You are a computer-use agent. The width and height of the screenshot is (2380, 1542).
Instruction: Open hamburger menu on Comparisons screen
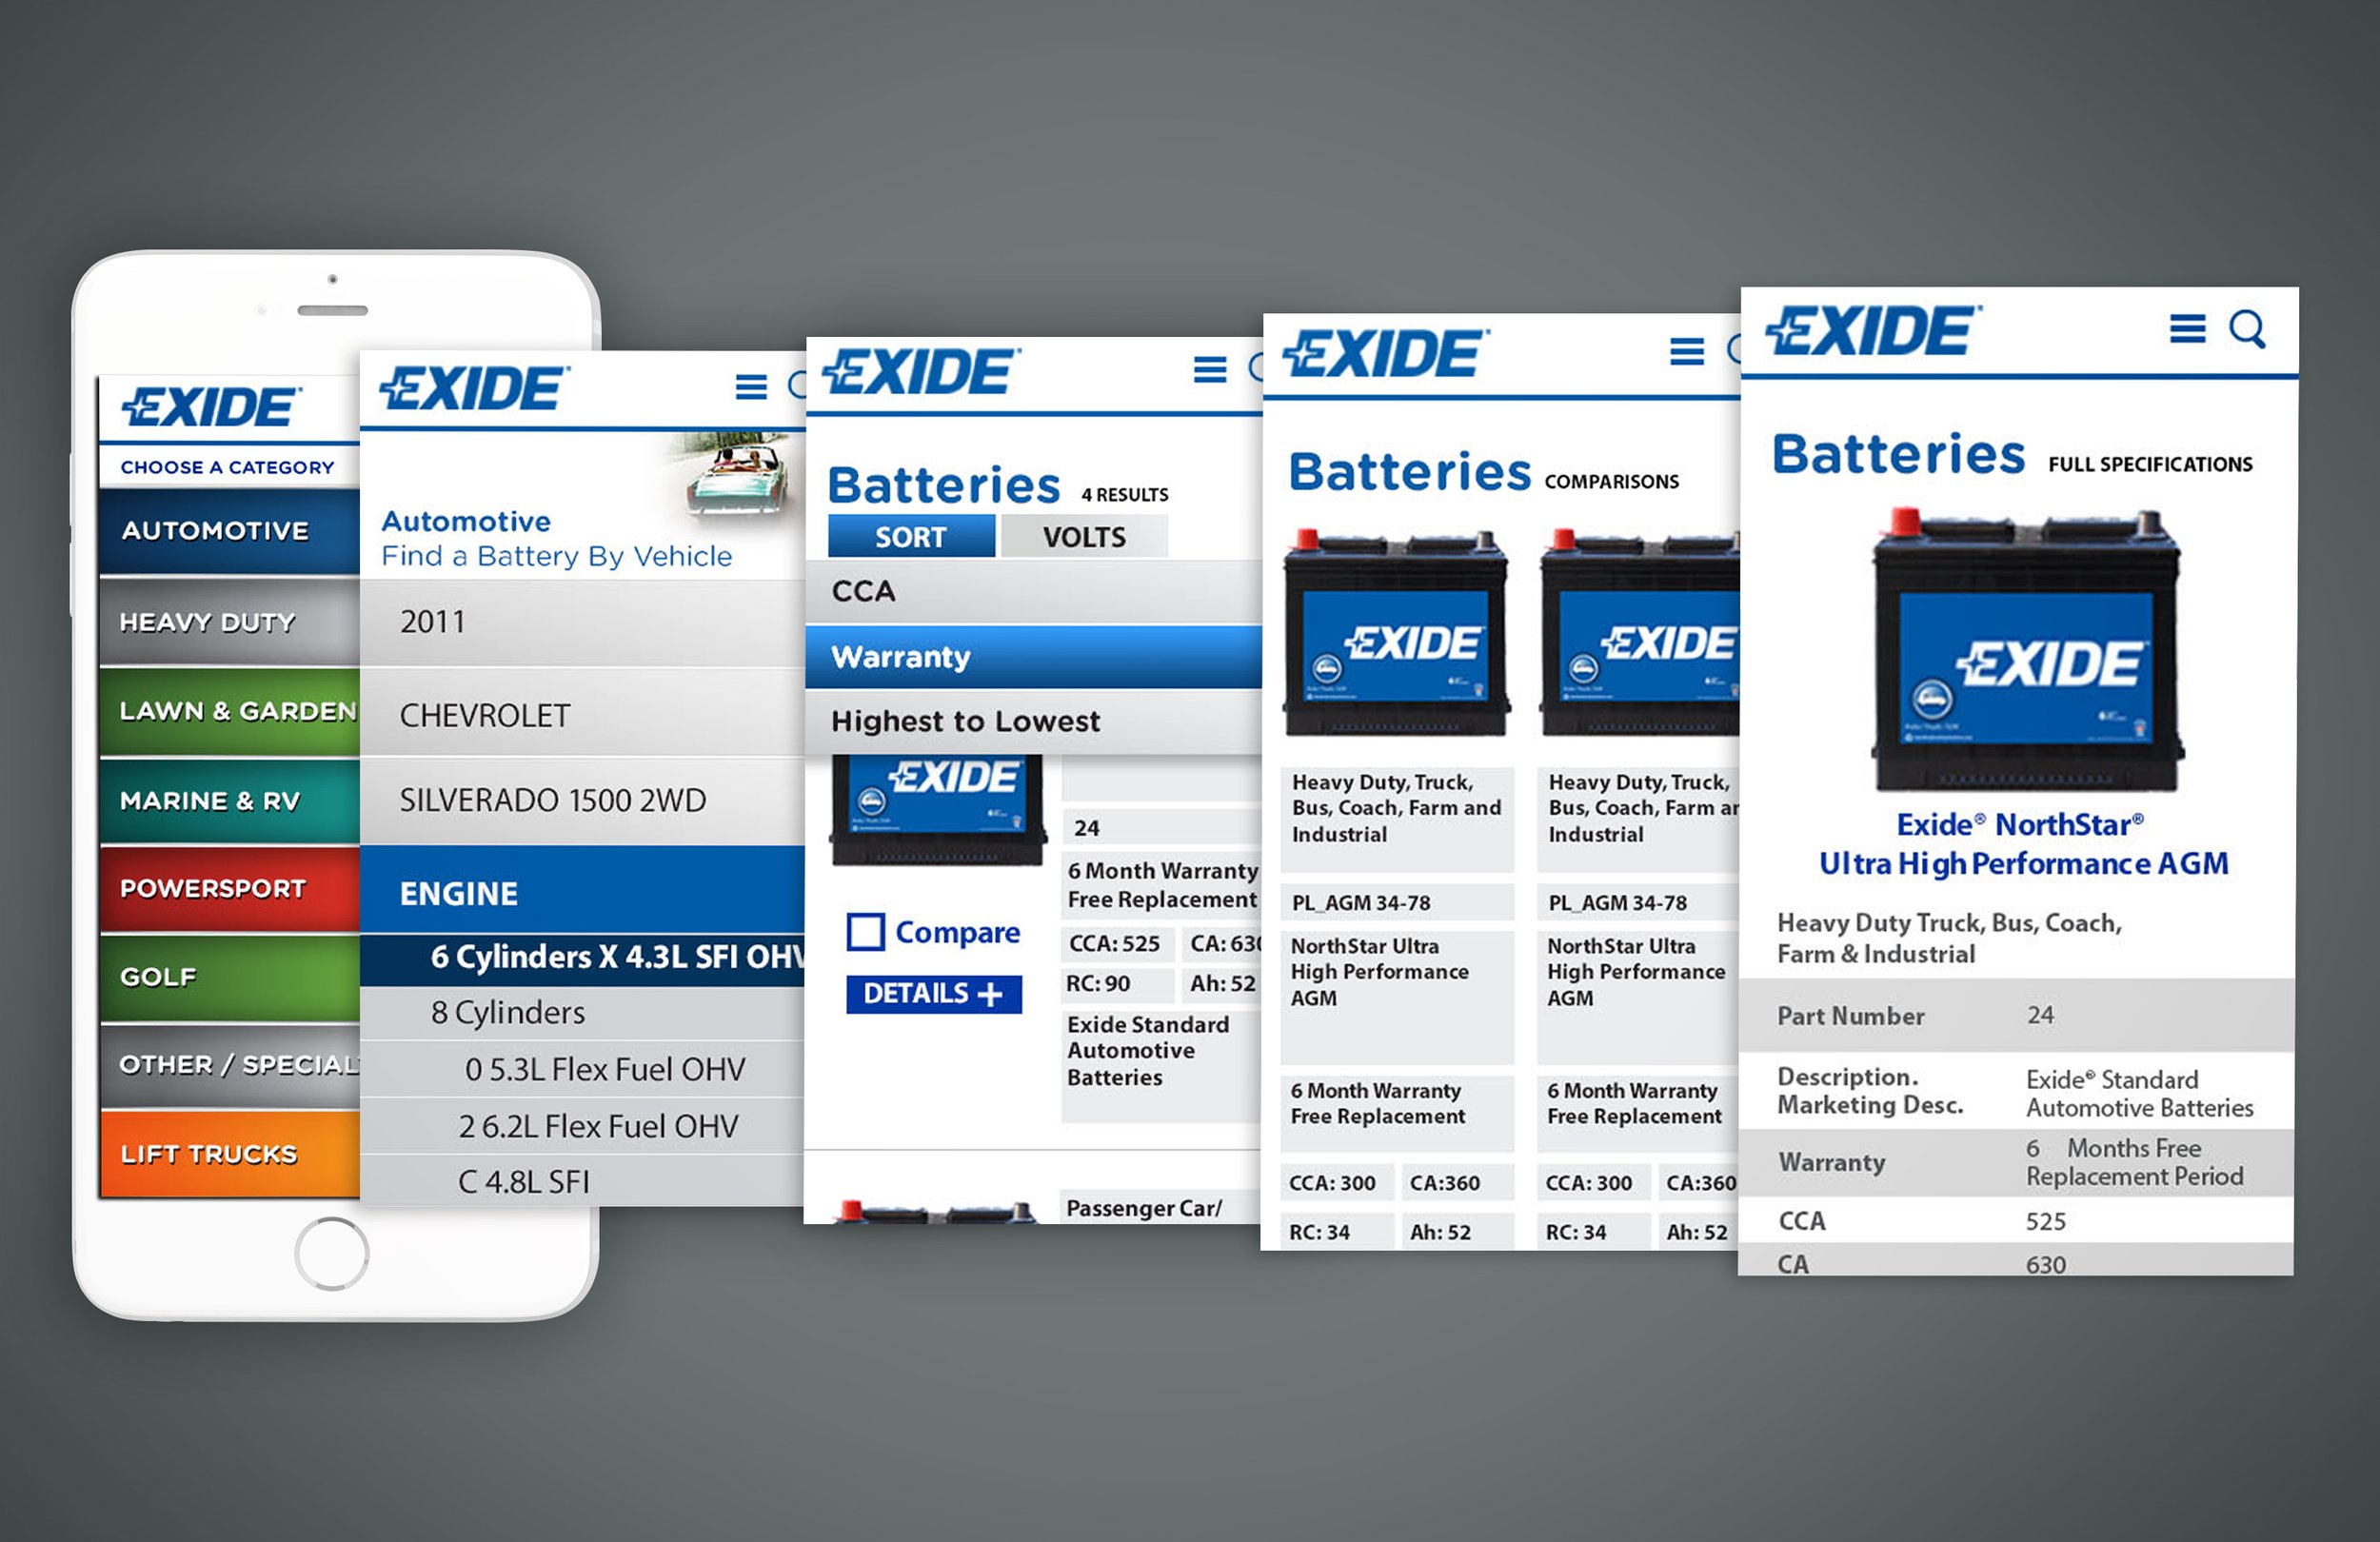(x=1687, y=352)
